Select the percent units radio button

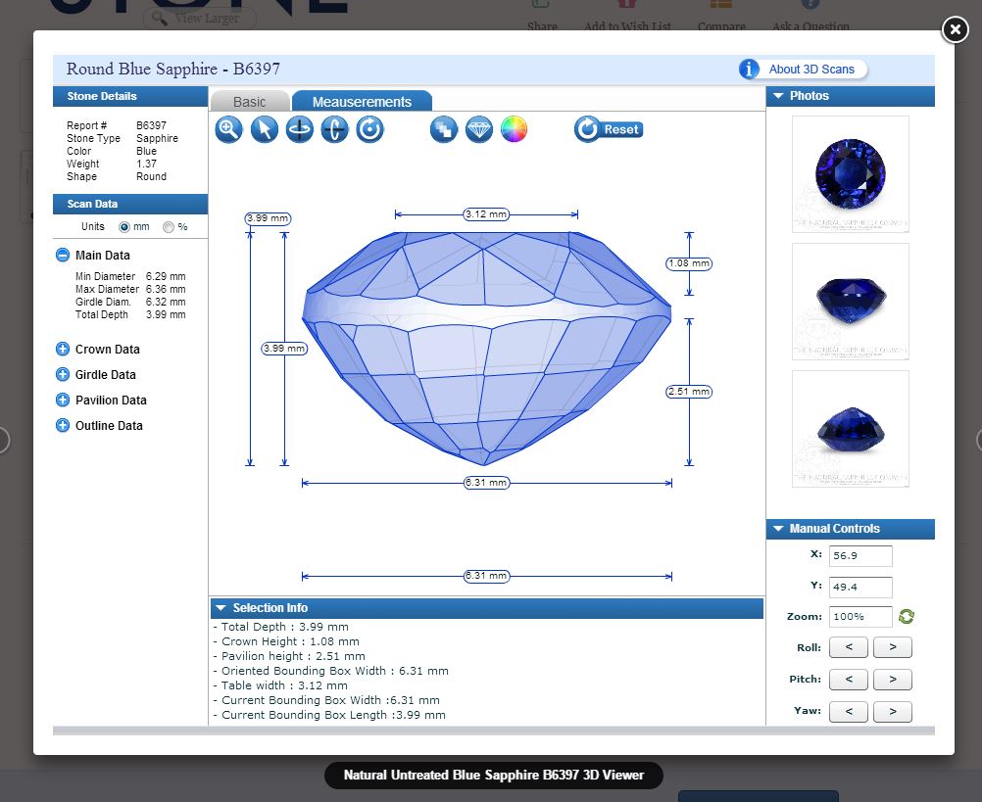(169, 227)
